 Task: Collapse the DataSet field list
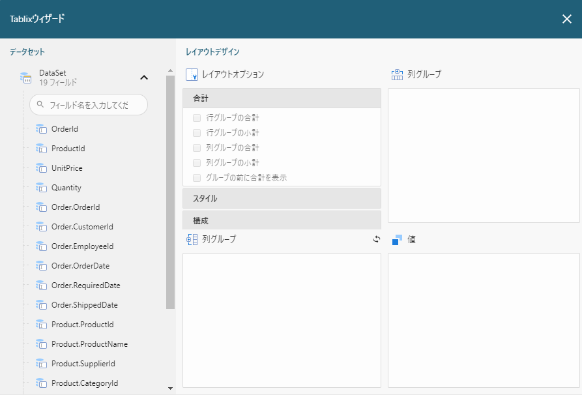click(x=144, y=78)
